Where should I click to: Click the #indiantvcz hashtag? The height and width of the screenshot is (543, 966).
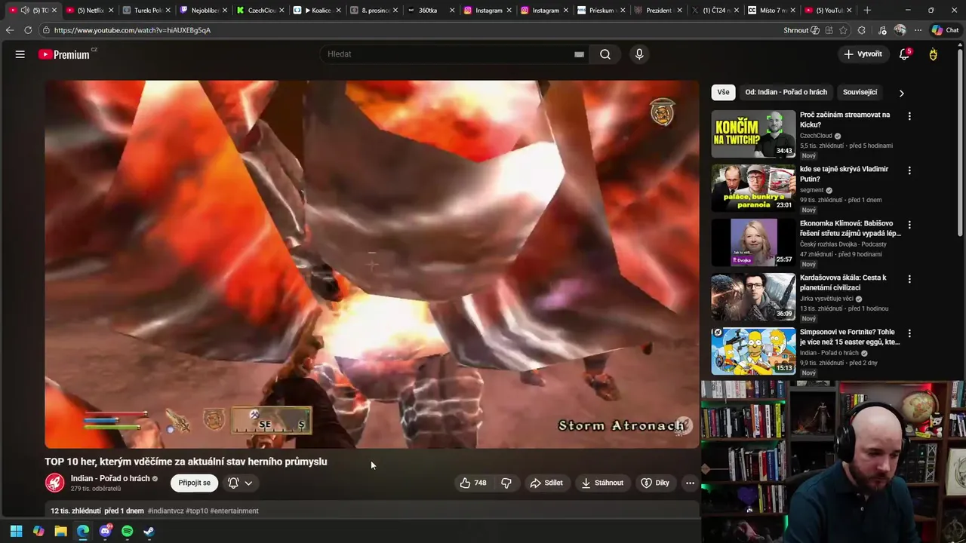pyautogui.click(x=165, y=511)
